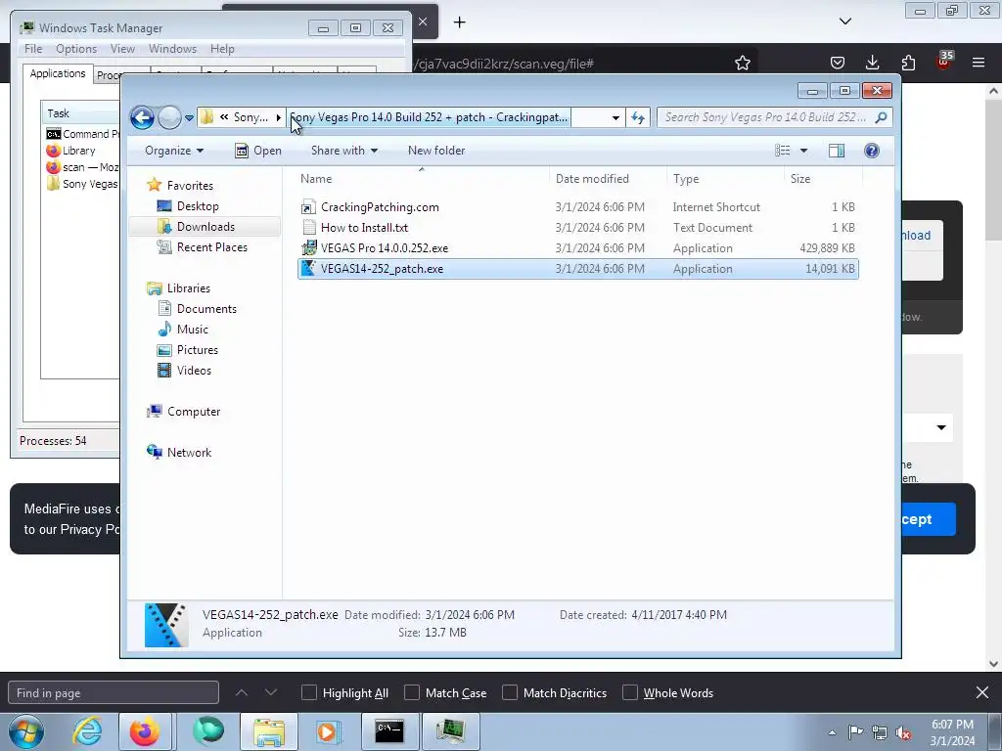Click the Sony... breadcrumb segment

250,117
